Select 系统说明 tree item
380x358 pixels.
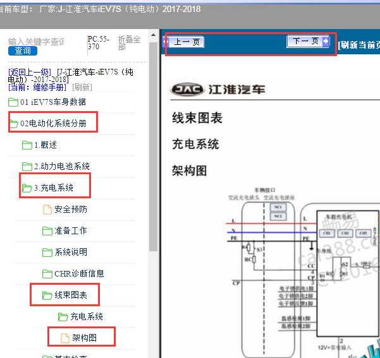click(71, 252)
